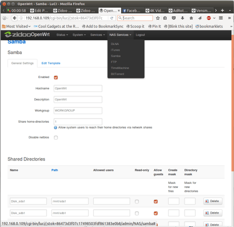Open the downloads arrow icon
The height and width of the screenshot is (227, 234).
coord(182,18)
